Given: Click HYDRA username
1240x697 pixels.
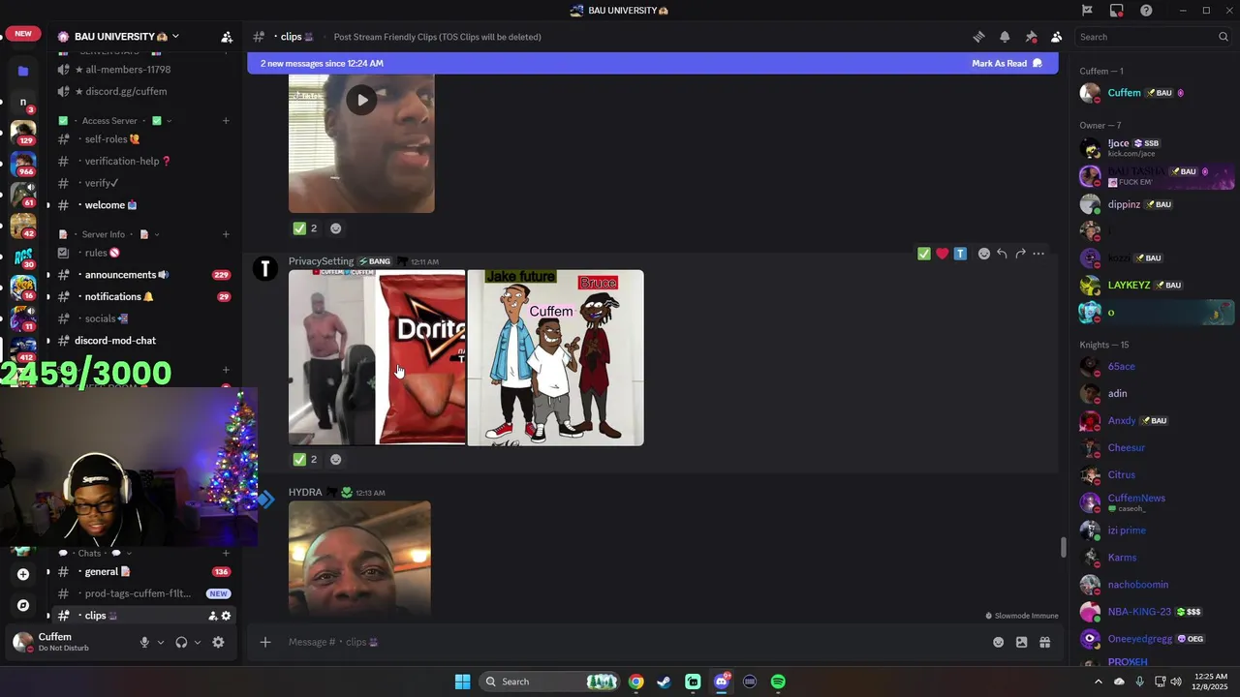Looking at the screenshot, I should tap(305, 493).
